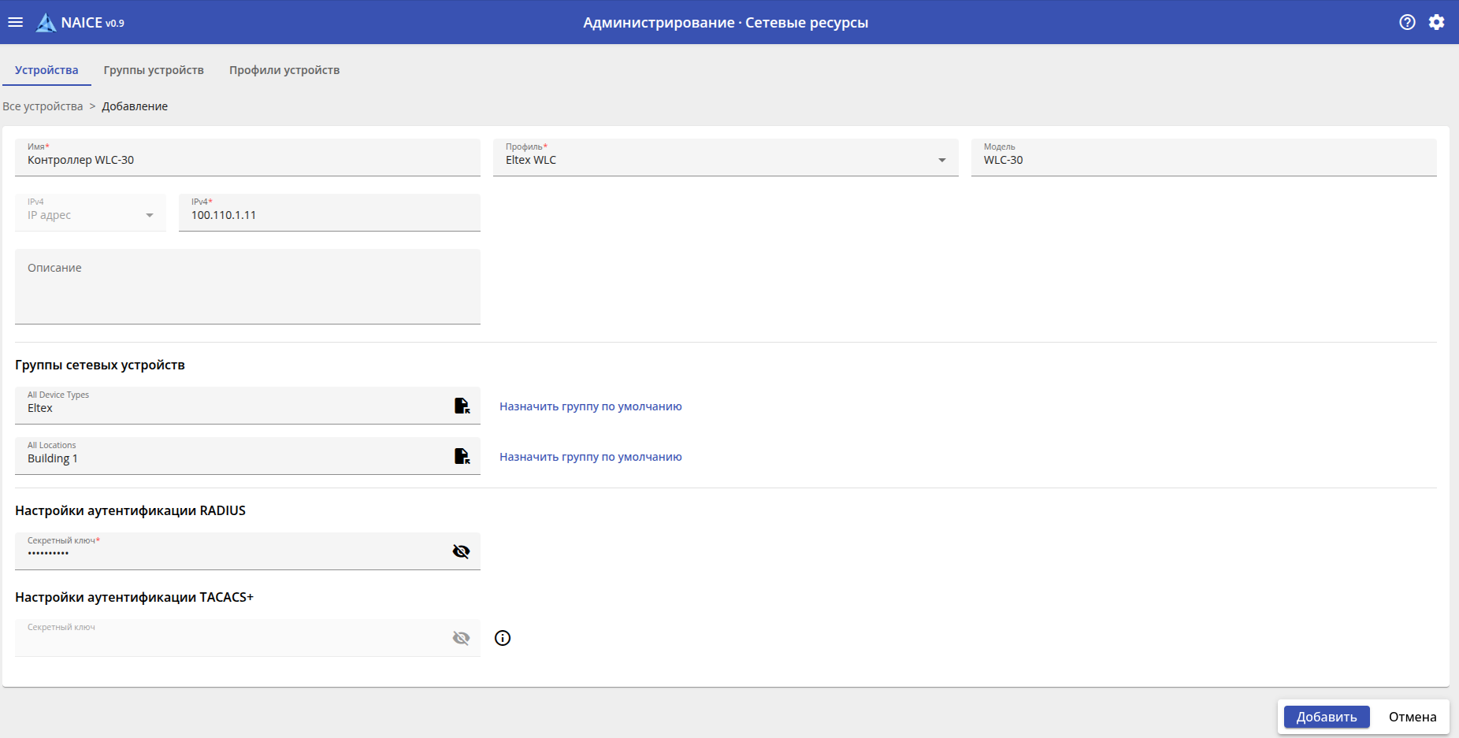
Task: Open the hamburger navigation menu
Action: pyautogui.click(x=16, y=22)
